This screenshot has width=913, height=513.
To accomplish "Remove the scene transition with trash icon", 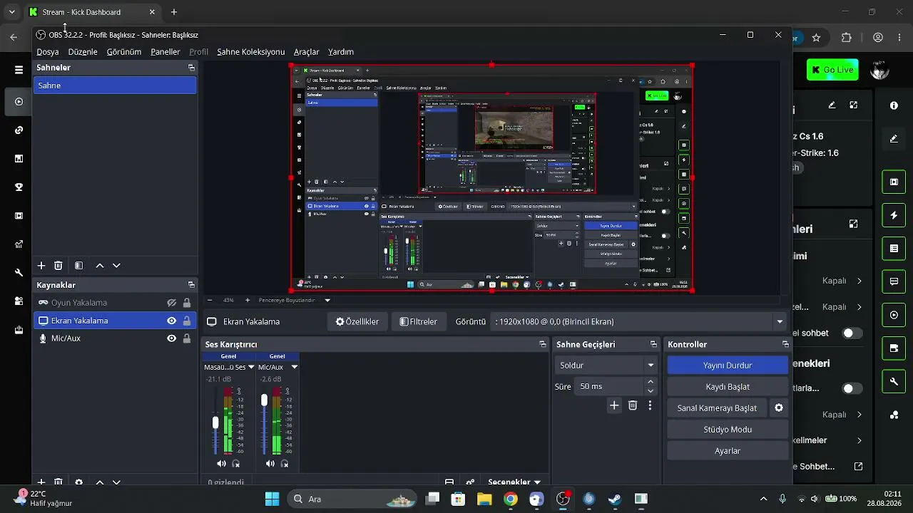I will coord(633,405).
